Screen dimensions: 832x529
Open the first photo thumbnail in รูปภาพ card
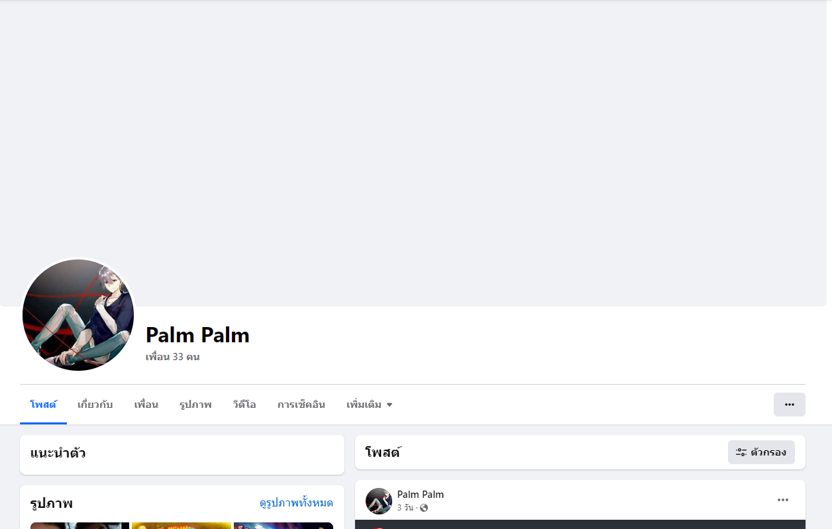79,526
